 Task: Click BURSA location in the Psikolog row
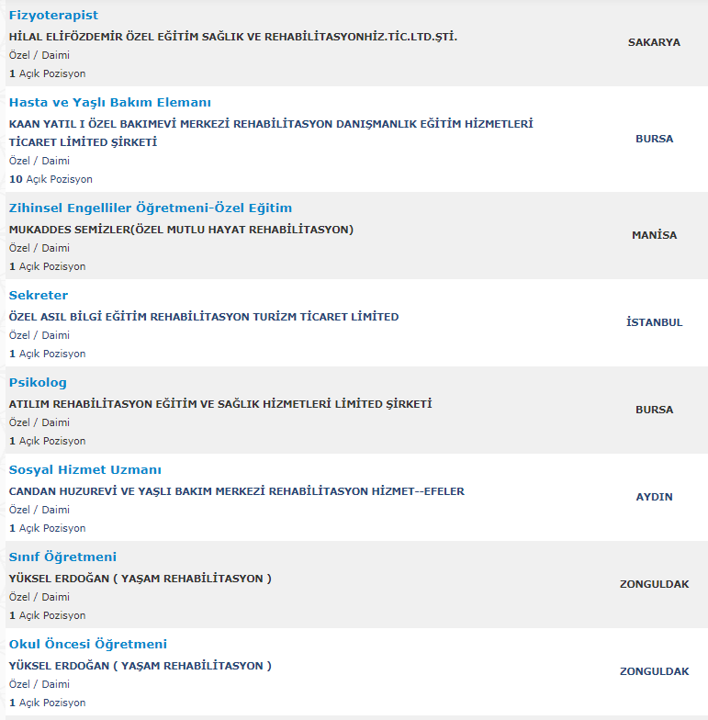pos(654,410)
